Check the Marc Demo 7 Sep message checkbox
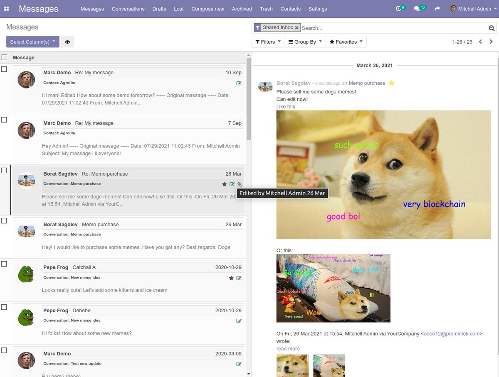 click(x=4, y=120)
